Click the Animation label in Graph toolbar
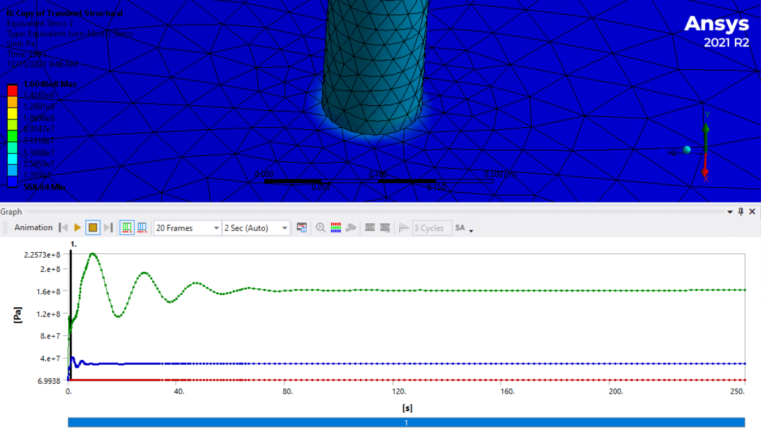Screen dimensions: 761x428 tap(33, 228)
